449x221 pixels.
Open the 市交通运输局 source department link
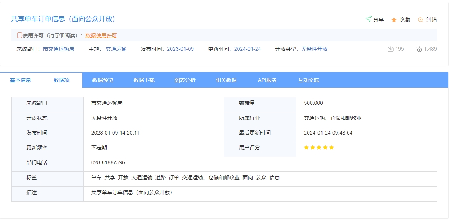(58, 49)
